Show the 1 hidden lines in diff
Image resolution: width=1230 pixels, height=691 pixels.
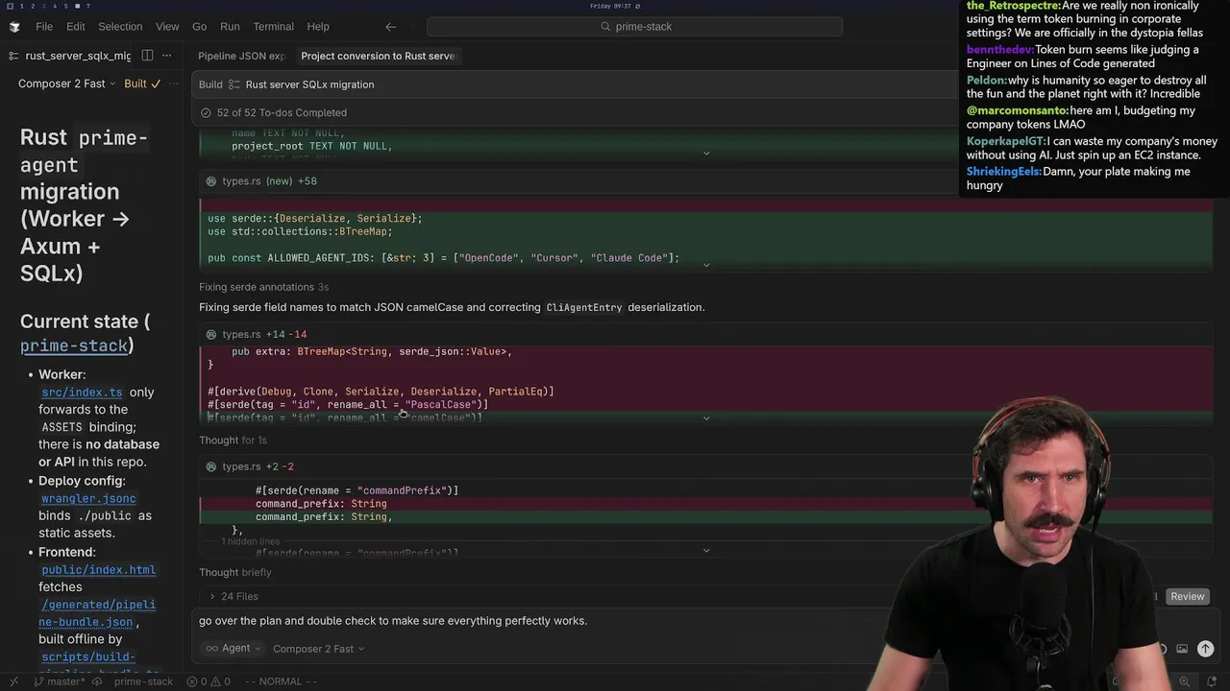pos(250,542)
